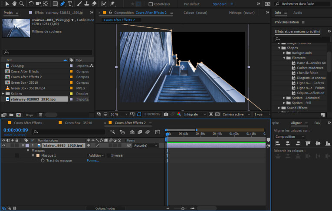Click the stairway thumbnail in Project panel
Screen dimensions: 332x211
click(x=16, y=28)
